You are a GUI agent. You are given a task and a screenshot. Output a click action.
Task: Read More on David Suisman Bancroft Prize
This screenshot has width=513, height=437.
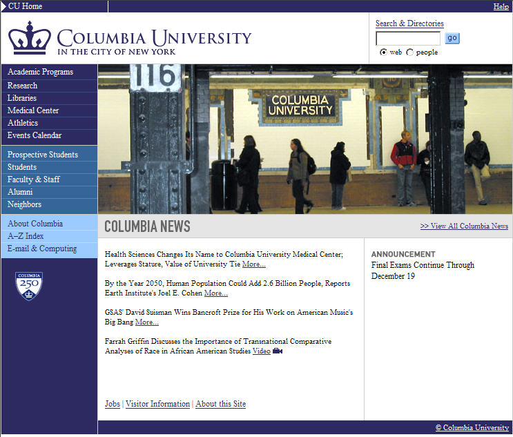click(x=147, y=322)
